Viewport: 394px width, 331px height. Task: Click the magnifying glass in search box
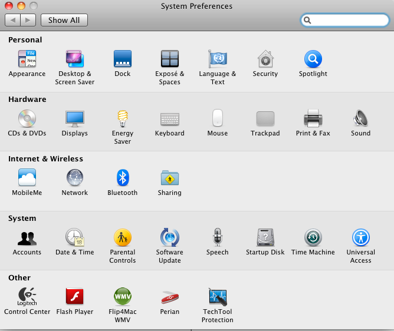pyautogui.click(x=307, y=20)
